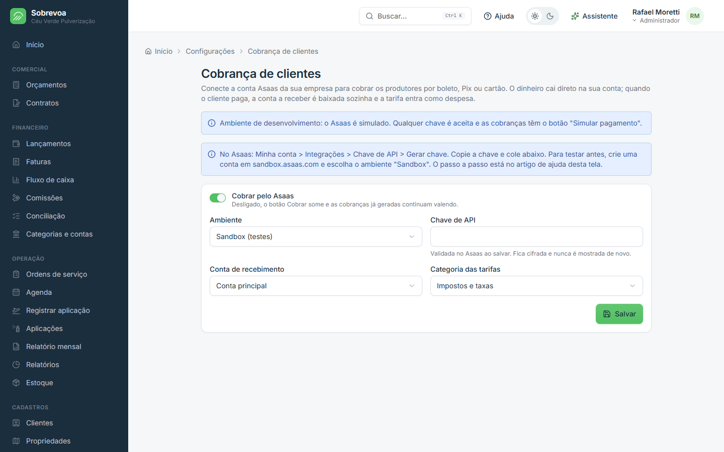Switch to light theme sun icon
Screen dimensions: 724x452
[x=535, y=16]
